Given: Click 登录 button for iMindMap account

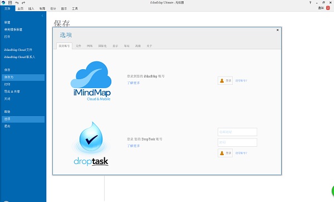Looking at the screenshot, I should (225, 81).
